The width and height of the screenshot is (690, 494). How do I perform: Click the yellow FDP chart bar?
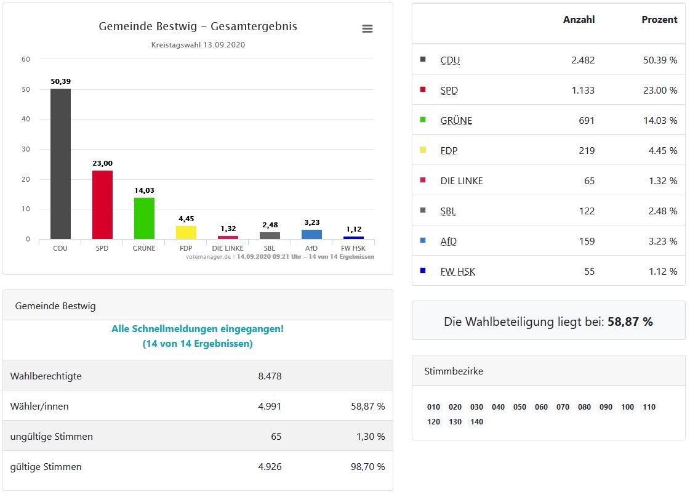(x=186, y=232)
